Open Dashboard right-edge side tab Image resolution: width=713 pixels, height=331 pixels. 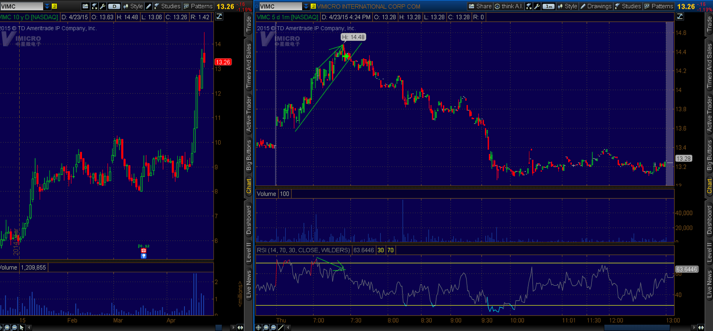(709, 220)
